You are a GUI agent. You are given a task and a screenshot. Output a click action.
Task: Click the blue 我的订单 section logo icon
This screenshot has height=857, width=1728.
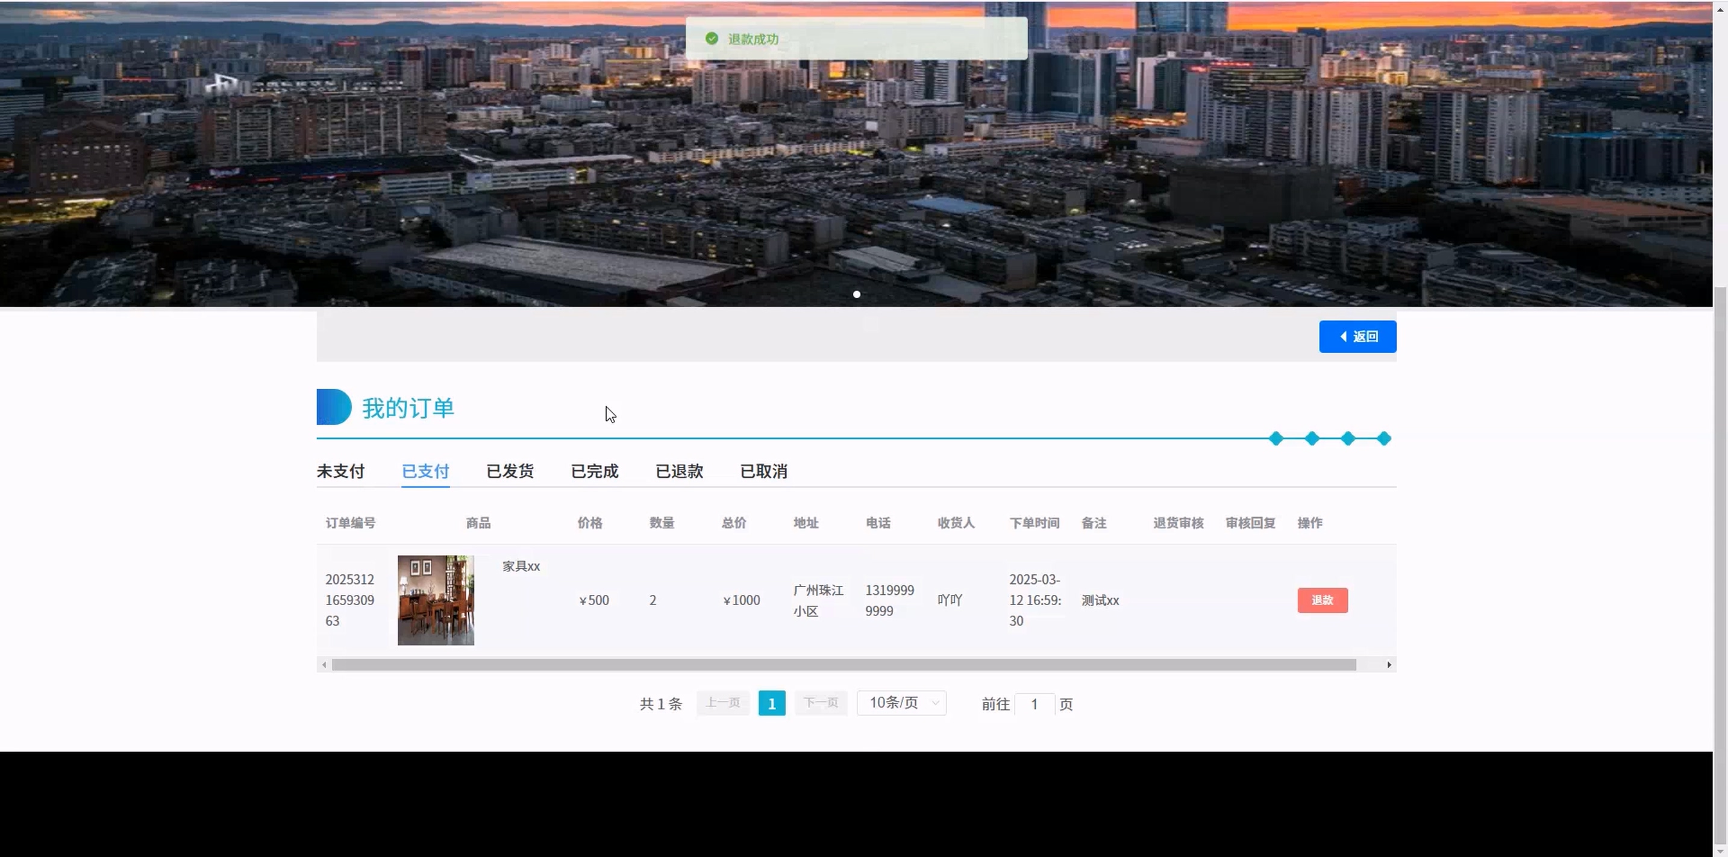click(x=333, y=407)
